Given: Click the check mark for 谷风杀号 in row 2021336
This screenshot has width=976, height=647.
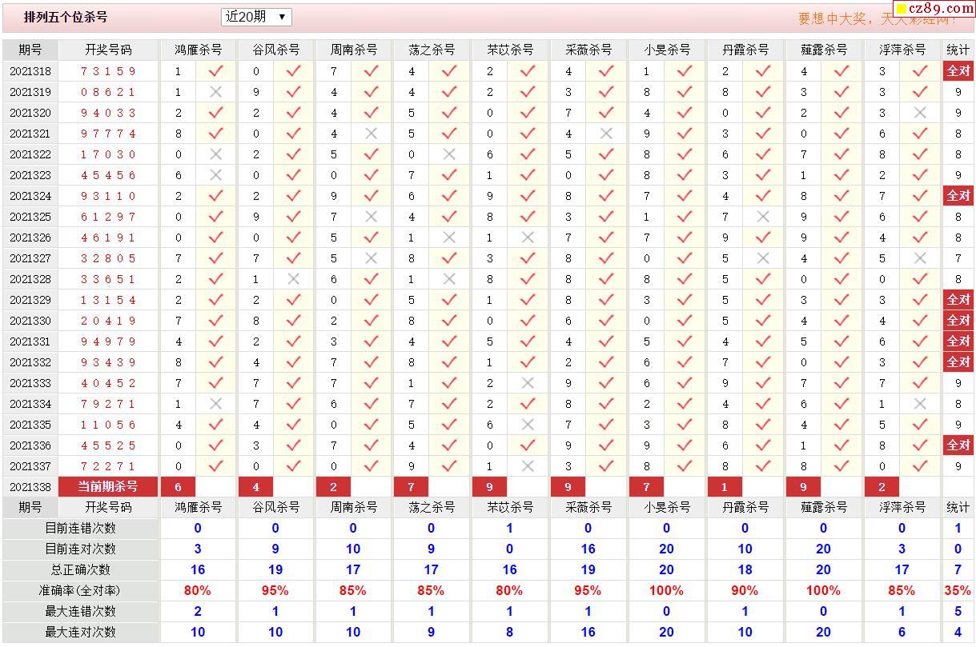Looking at the screenshot, I should coord(294,445).
